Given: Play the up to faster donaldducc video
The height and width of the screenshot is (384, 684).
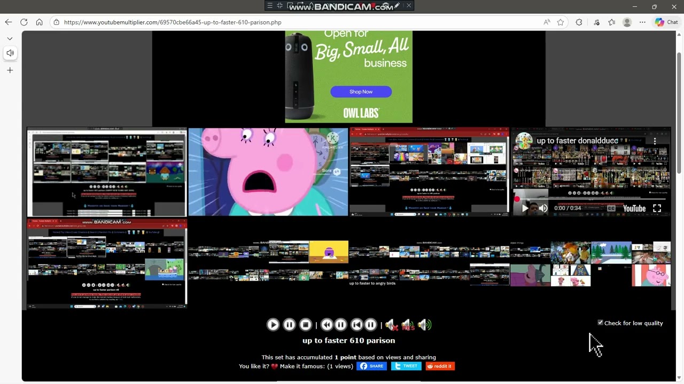Looking at the screenshot, I should click(x=525, y=209).
